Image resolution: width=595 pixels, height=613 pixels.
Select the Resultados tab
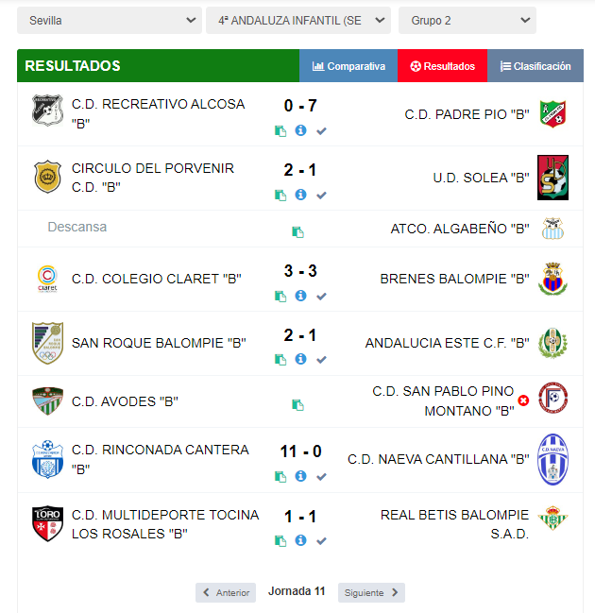(443, 66)
